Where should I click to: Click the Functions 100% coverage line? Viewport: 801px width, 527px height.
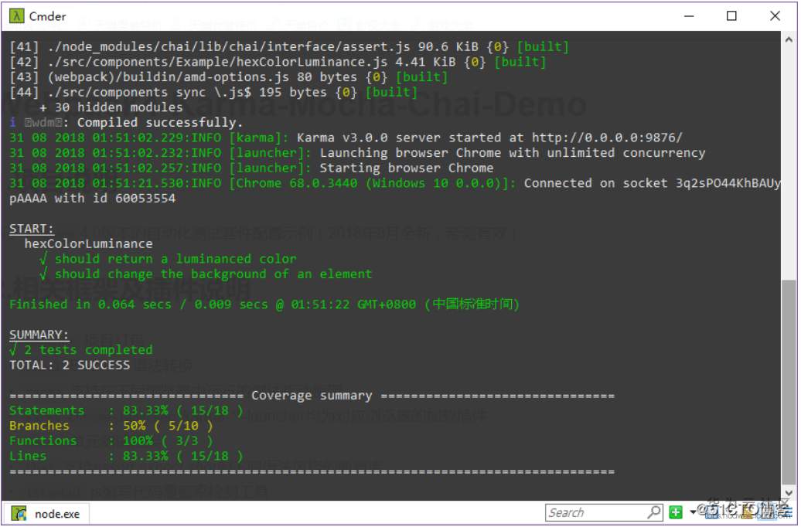[111, 440]
